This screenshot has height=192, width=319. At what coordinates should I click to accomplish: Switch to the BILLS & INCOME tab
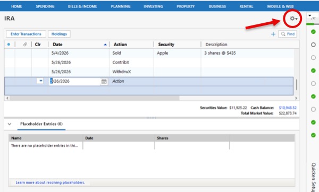point(82,6)
